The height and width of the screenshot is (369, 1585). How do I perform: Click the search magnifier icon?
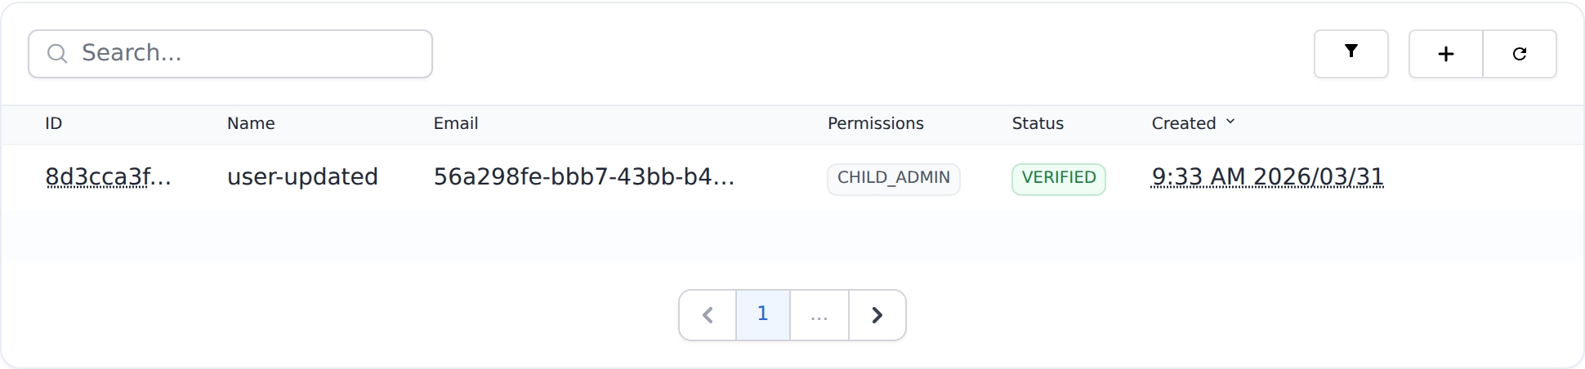[57, 54]
